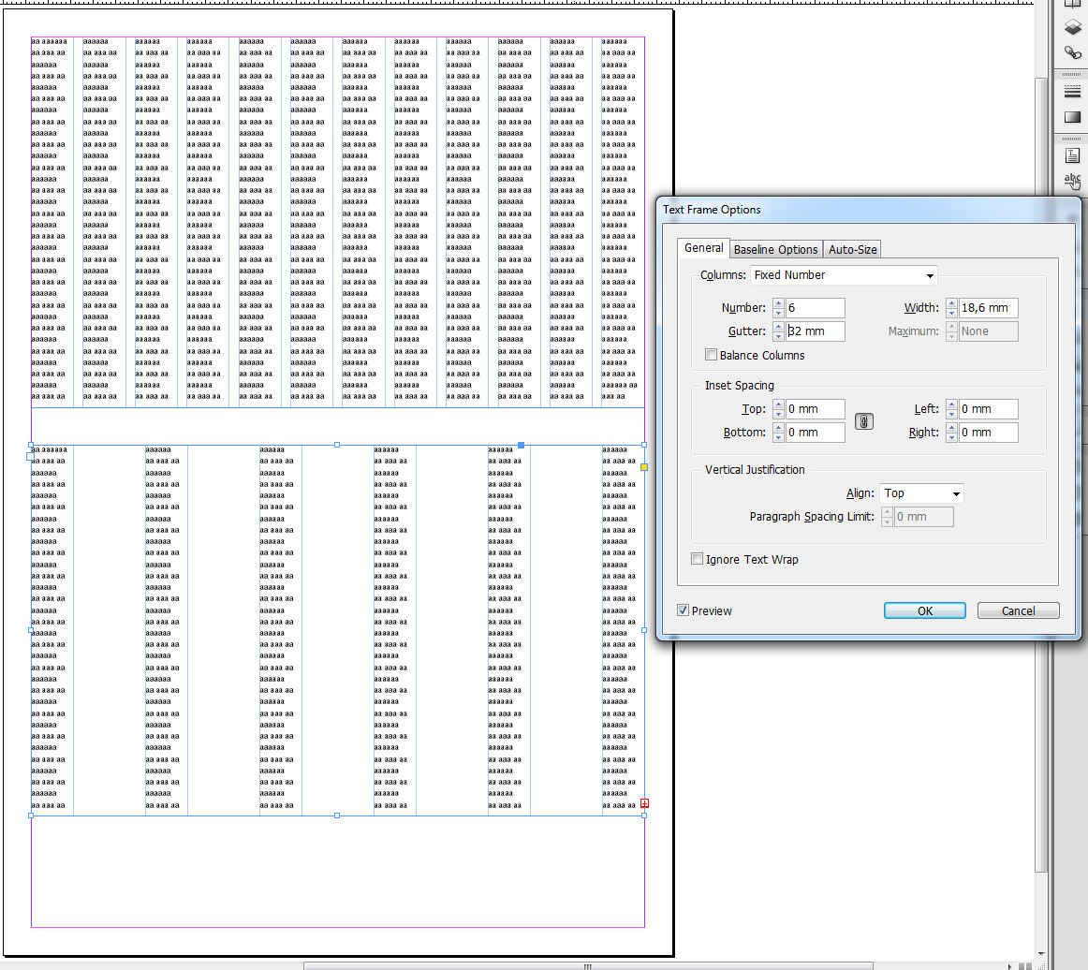
Task: Click the bottom-center handle of selected frame
Action: pos(337,816)
